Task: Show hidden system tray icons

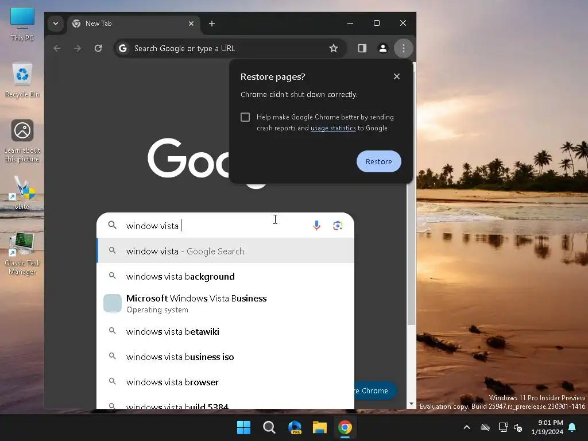Action: click(x=467, y=427)
